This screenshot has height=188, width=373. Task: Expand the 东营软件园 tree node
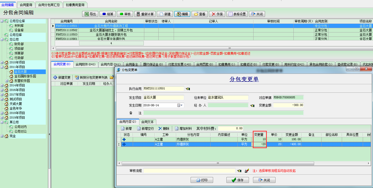pos(7,81)
